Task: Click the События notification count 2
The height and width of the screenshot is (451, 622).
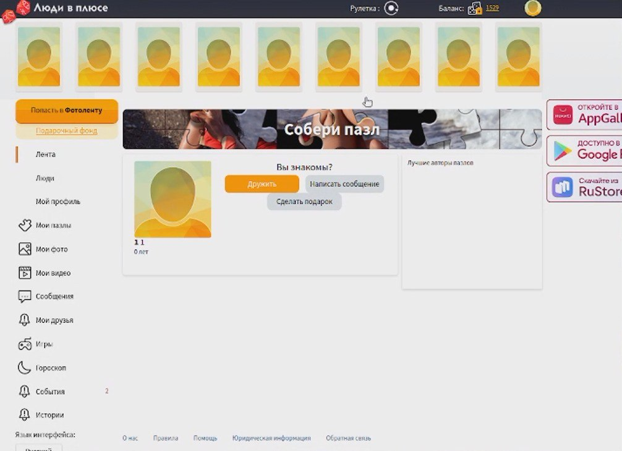Action: click(107, 391)
